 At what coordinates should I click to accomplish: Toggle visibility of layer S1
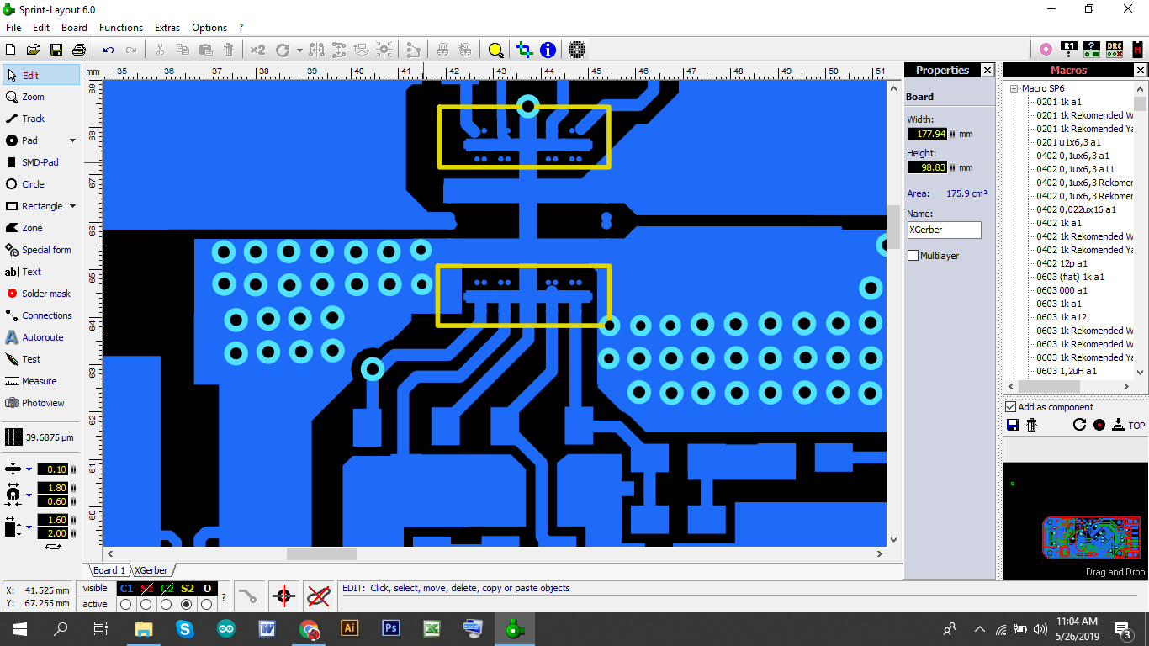click(x=146, y=589)
